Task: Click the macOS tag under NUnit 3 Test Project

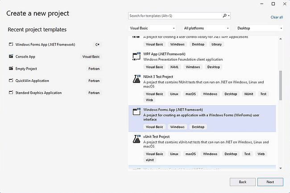Action: (x=191, y=94)
